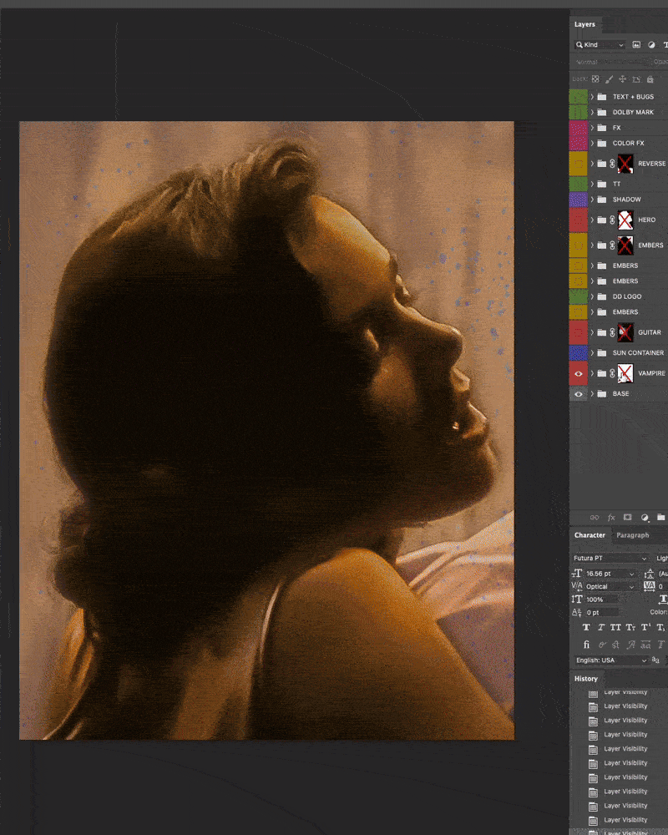Expand the BASE group chevron
668x835 pixels.
(592, 393)
